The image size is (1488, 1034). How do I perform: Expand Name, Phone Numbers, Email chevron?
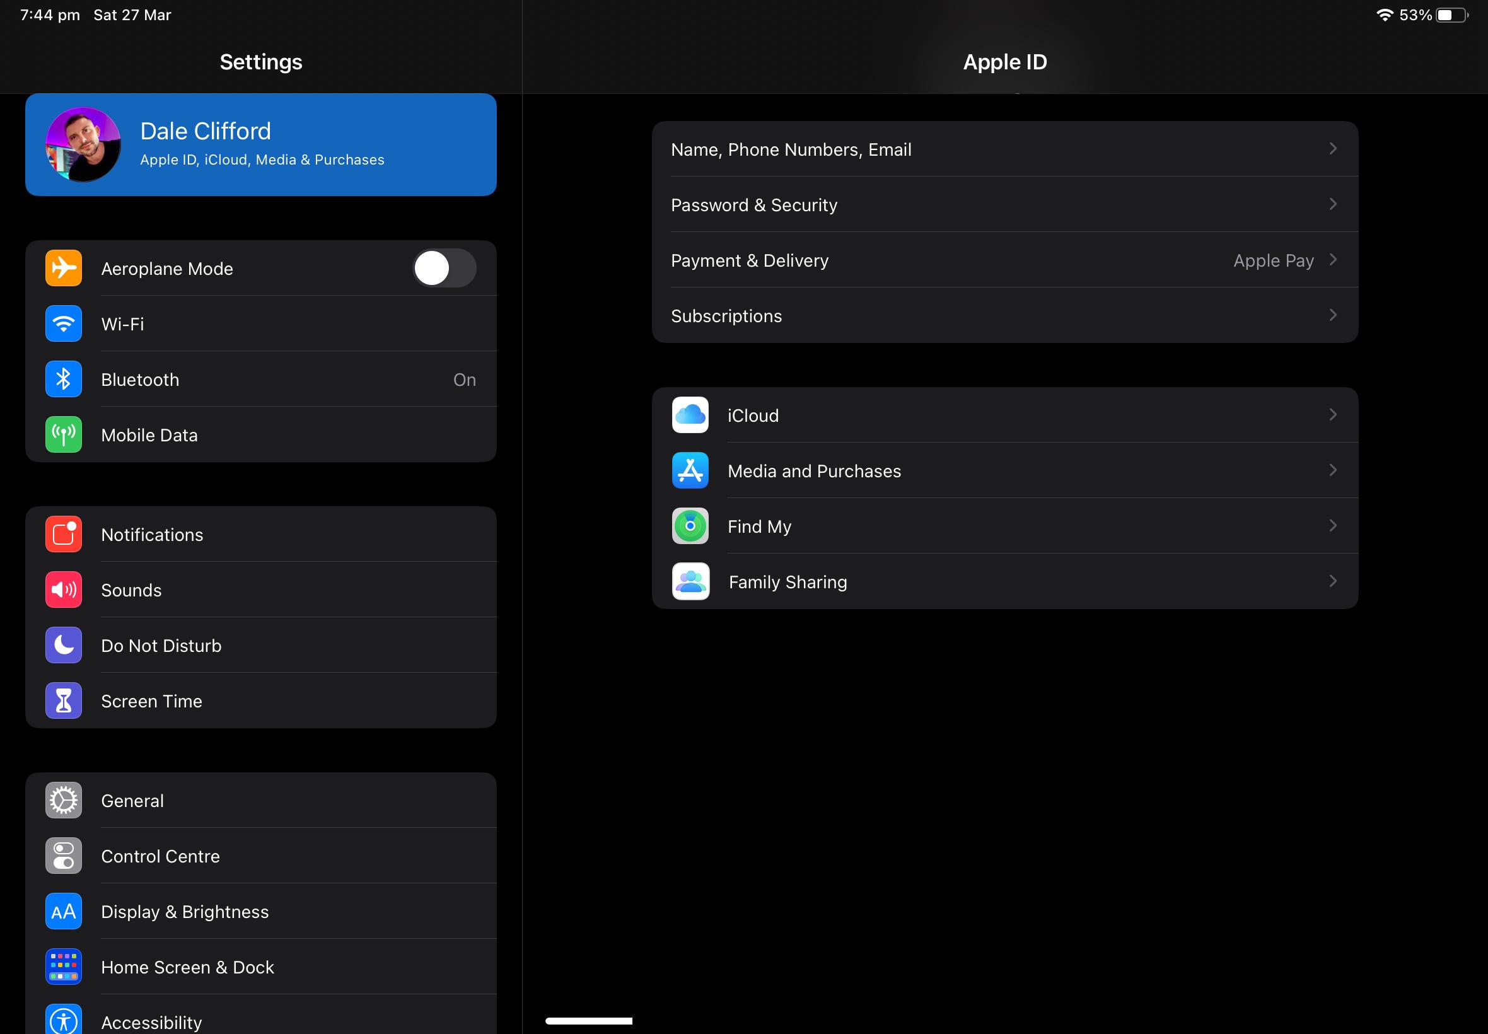point(1332,149)
